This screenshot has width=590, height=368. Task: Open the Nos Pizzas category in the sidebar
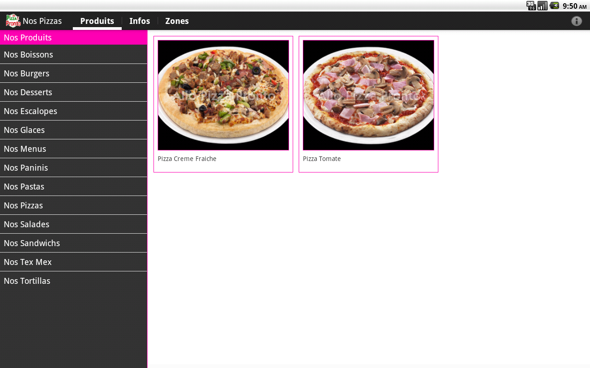pos(74,206)
